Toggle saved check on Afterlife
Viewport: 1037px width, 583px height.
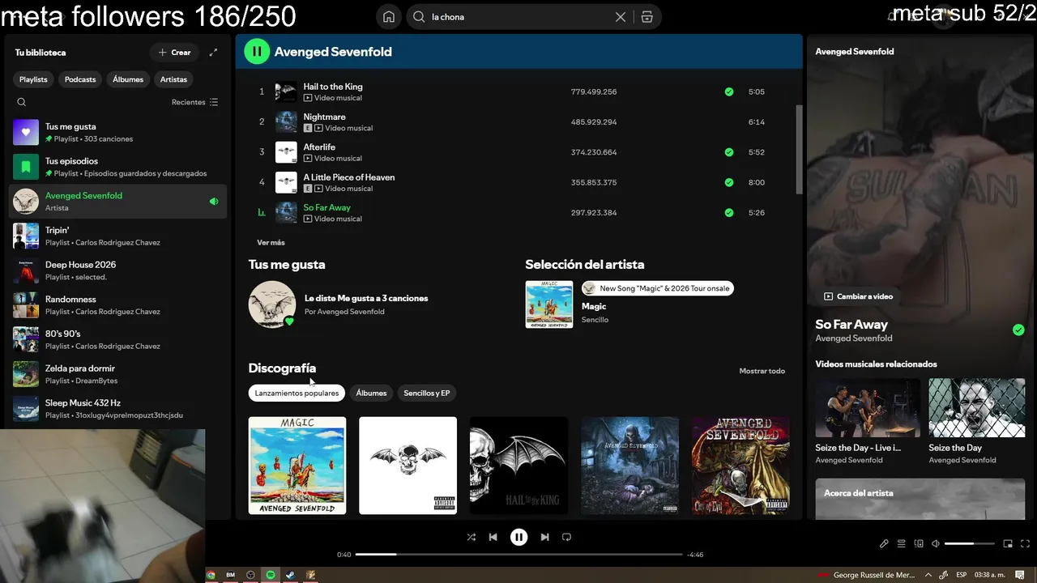[729, 152]
